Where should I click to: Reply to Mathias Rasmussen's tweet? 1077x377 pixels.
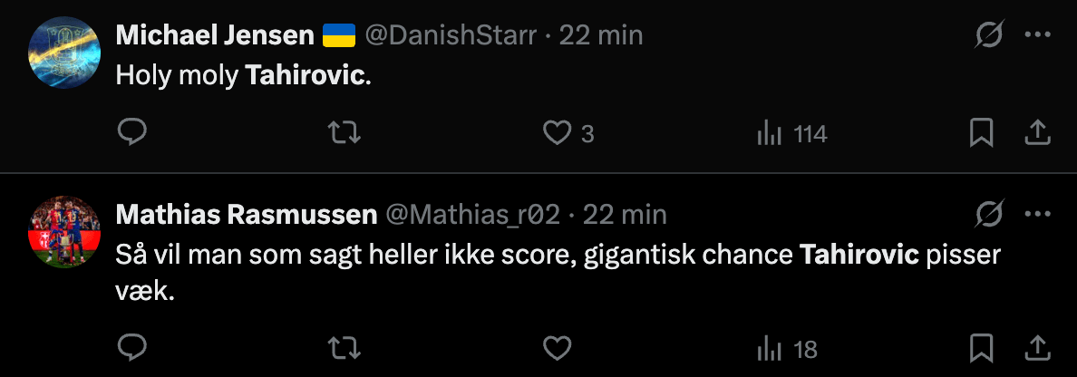point(133,348)
